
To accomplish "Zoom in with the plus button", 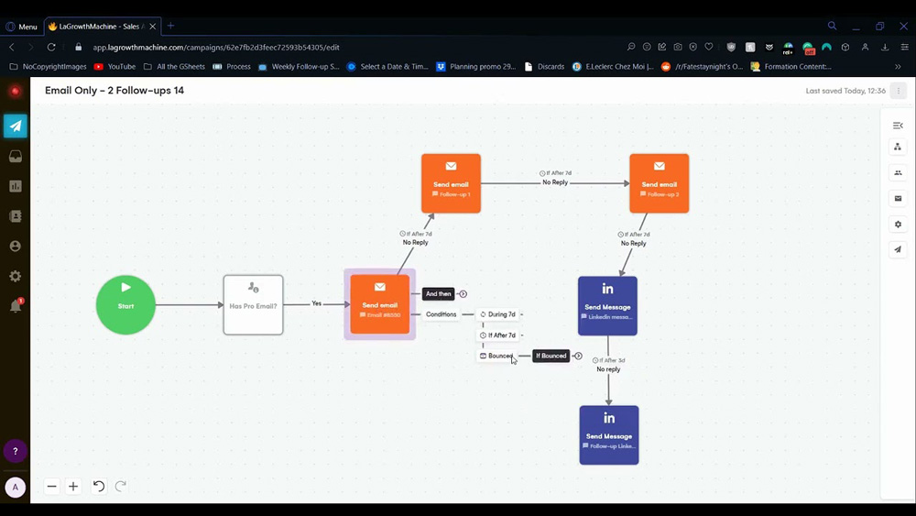I will [73, 487].
